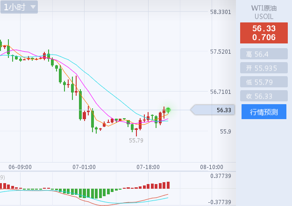Click the 行情预测 button
The width and height of the screenshot is (292, 206).
pyautogui.click(x=264, y=112)
